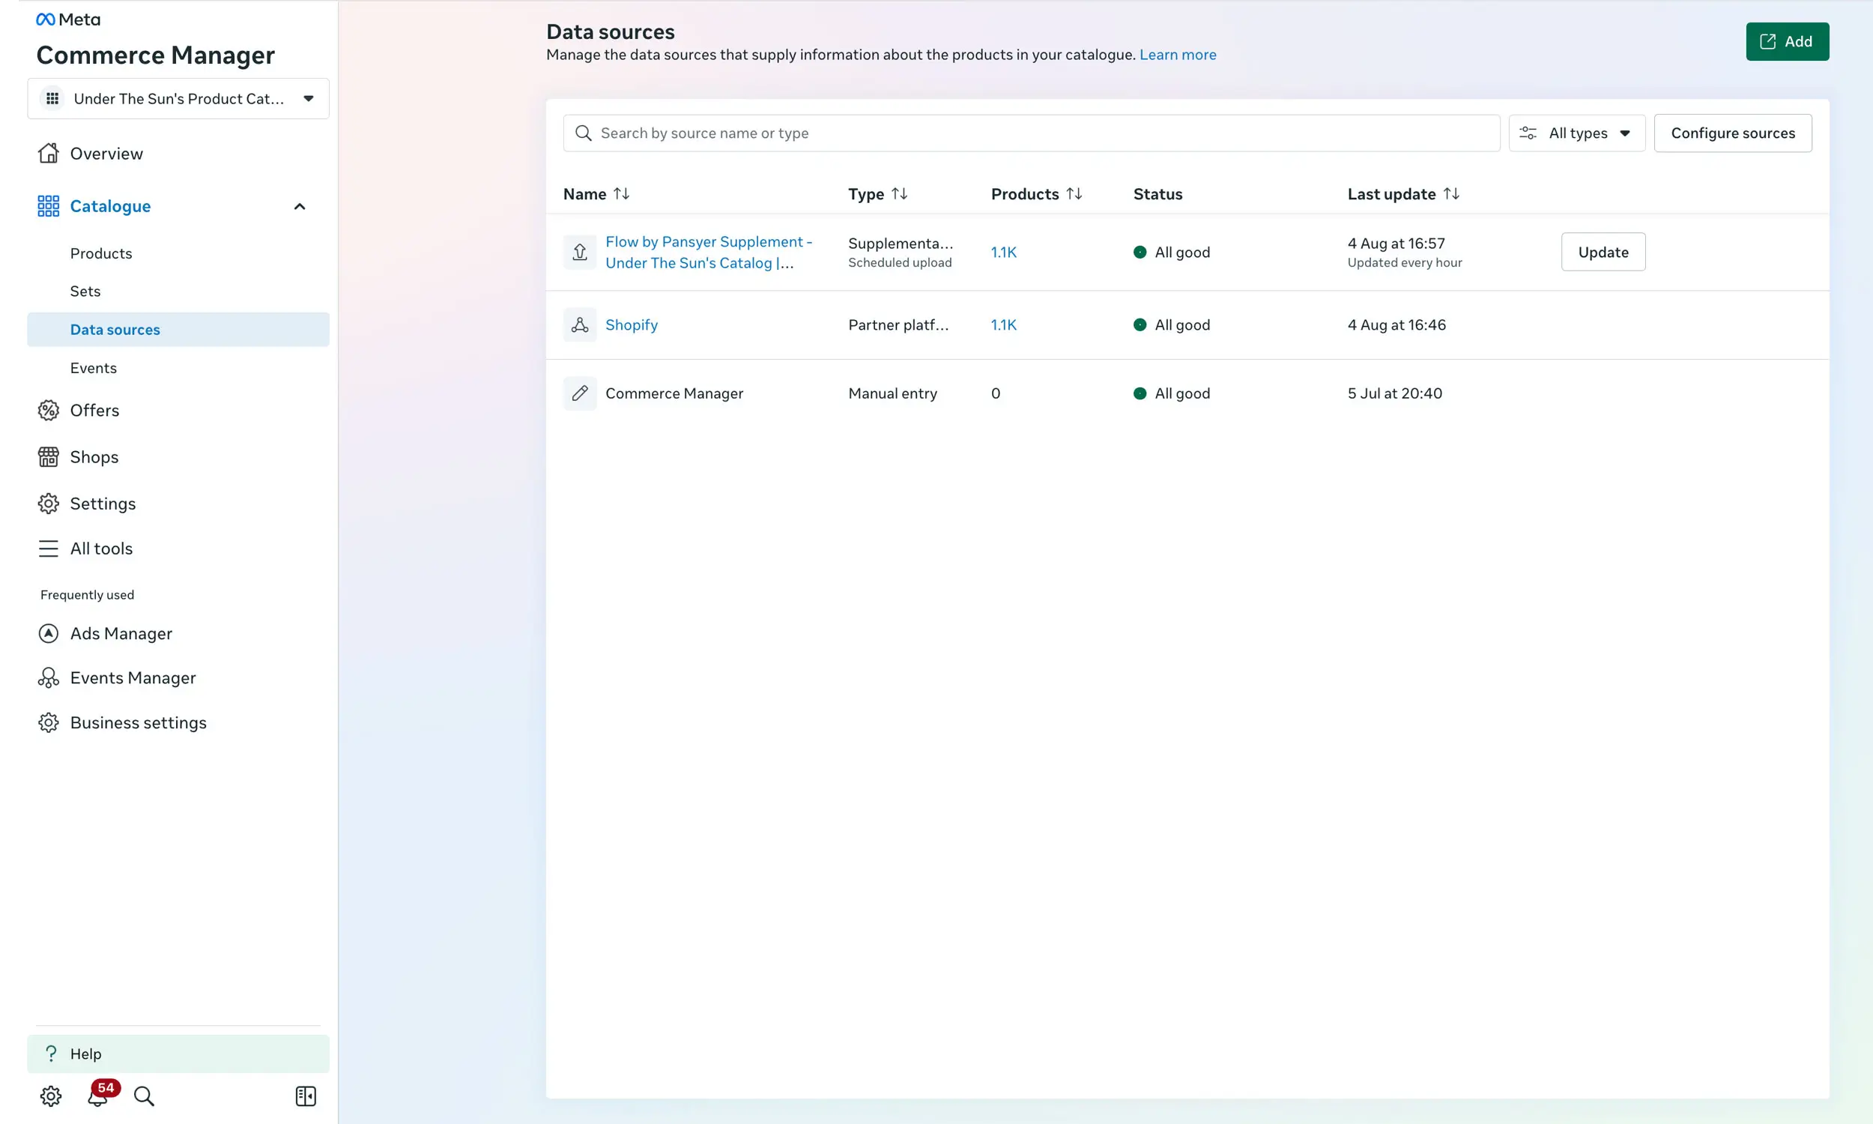
Task: View 1.1K products for Flow by Pansyer
Action: coord(1004,253)
